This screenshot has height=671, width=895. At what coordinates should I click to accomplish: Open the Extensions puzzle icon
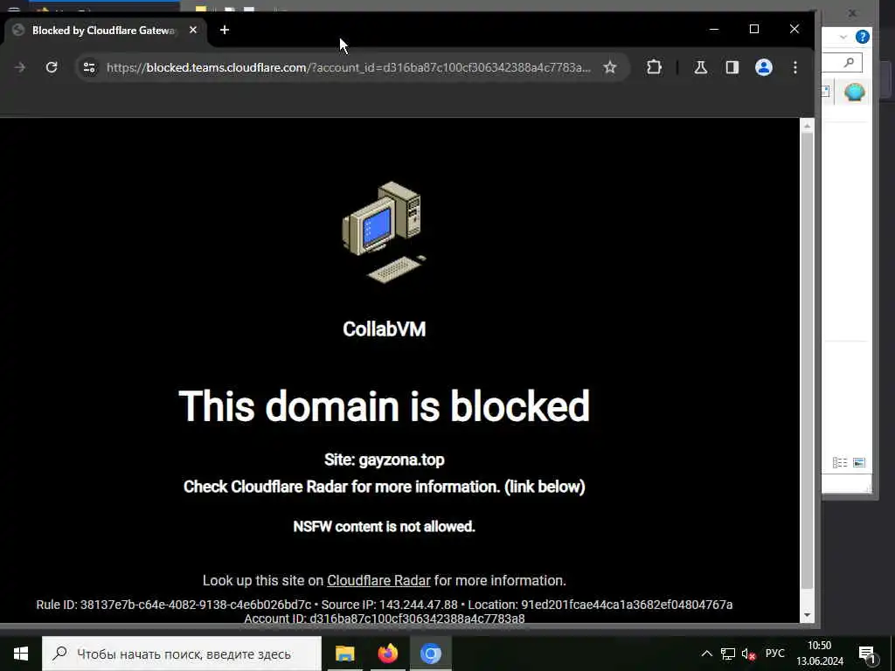click(x=654, y=67)
